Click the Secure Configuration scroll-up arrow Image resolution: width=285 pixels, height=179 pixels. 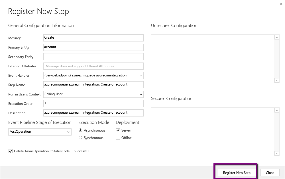click(276, 110)
